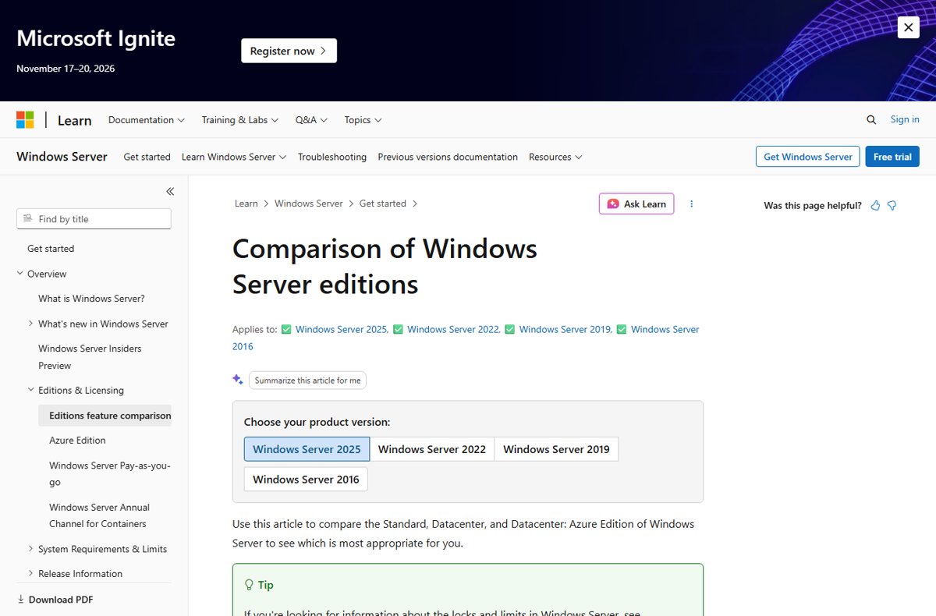Click the thumbs down feedback icon
The height and width of the screenshot is (616, 936).
pyautogui.click(x=892, y=205)
